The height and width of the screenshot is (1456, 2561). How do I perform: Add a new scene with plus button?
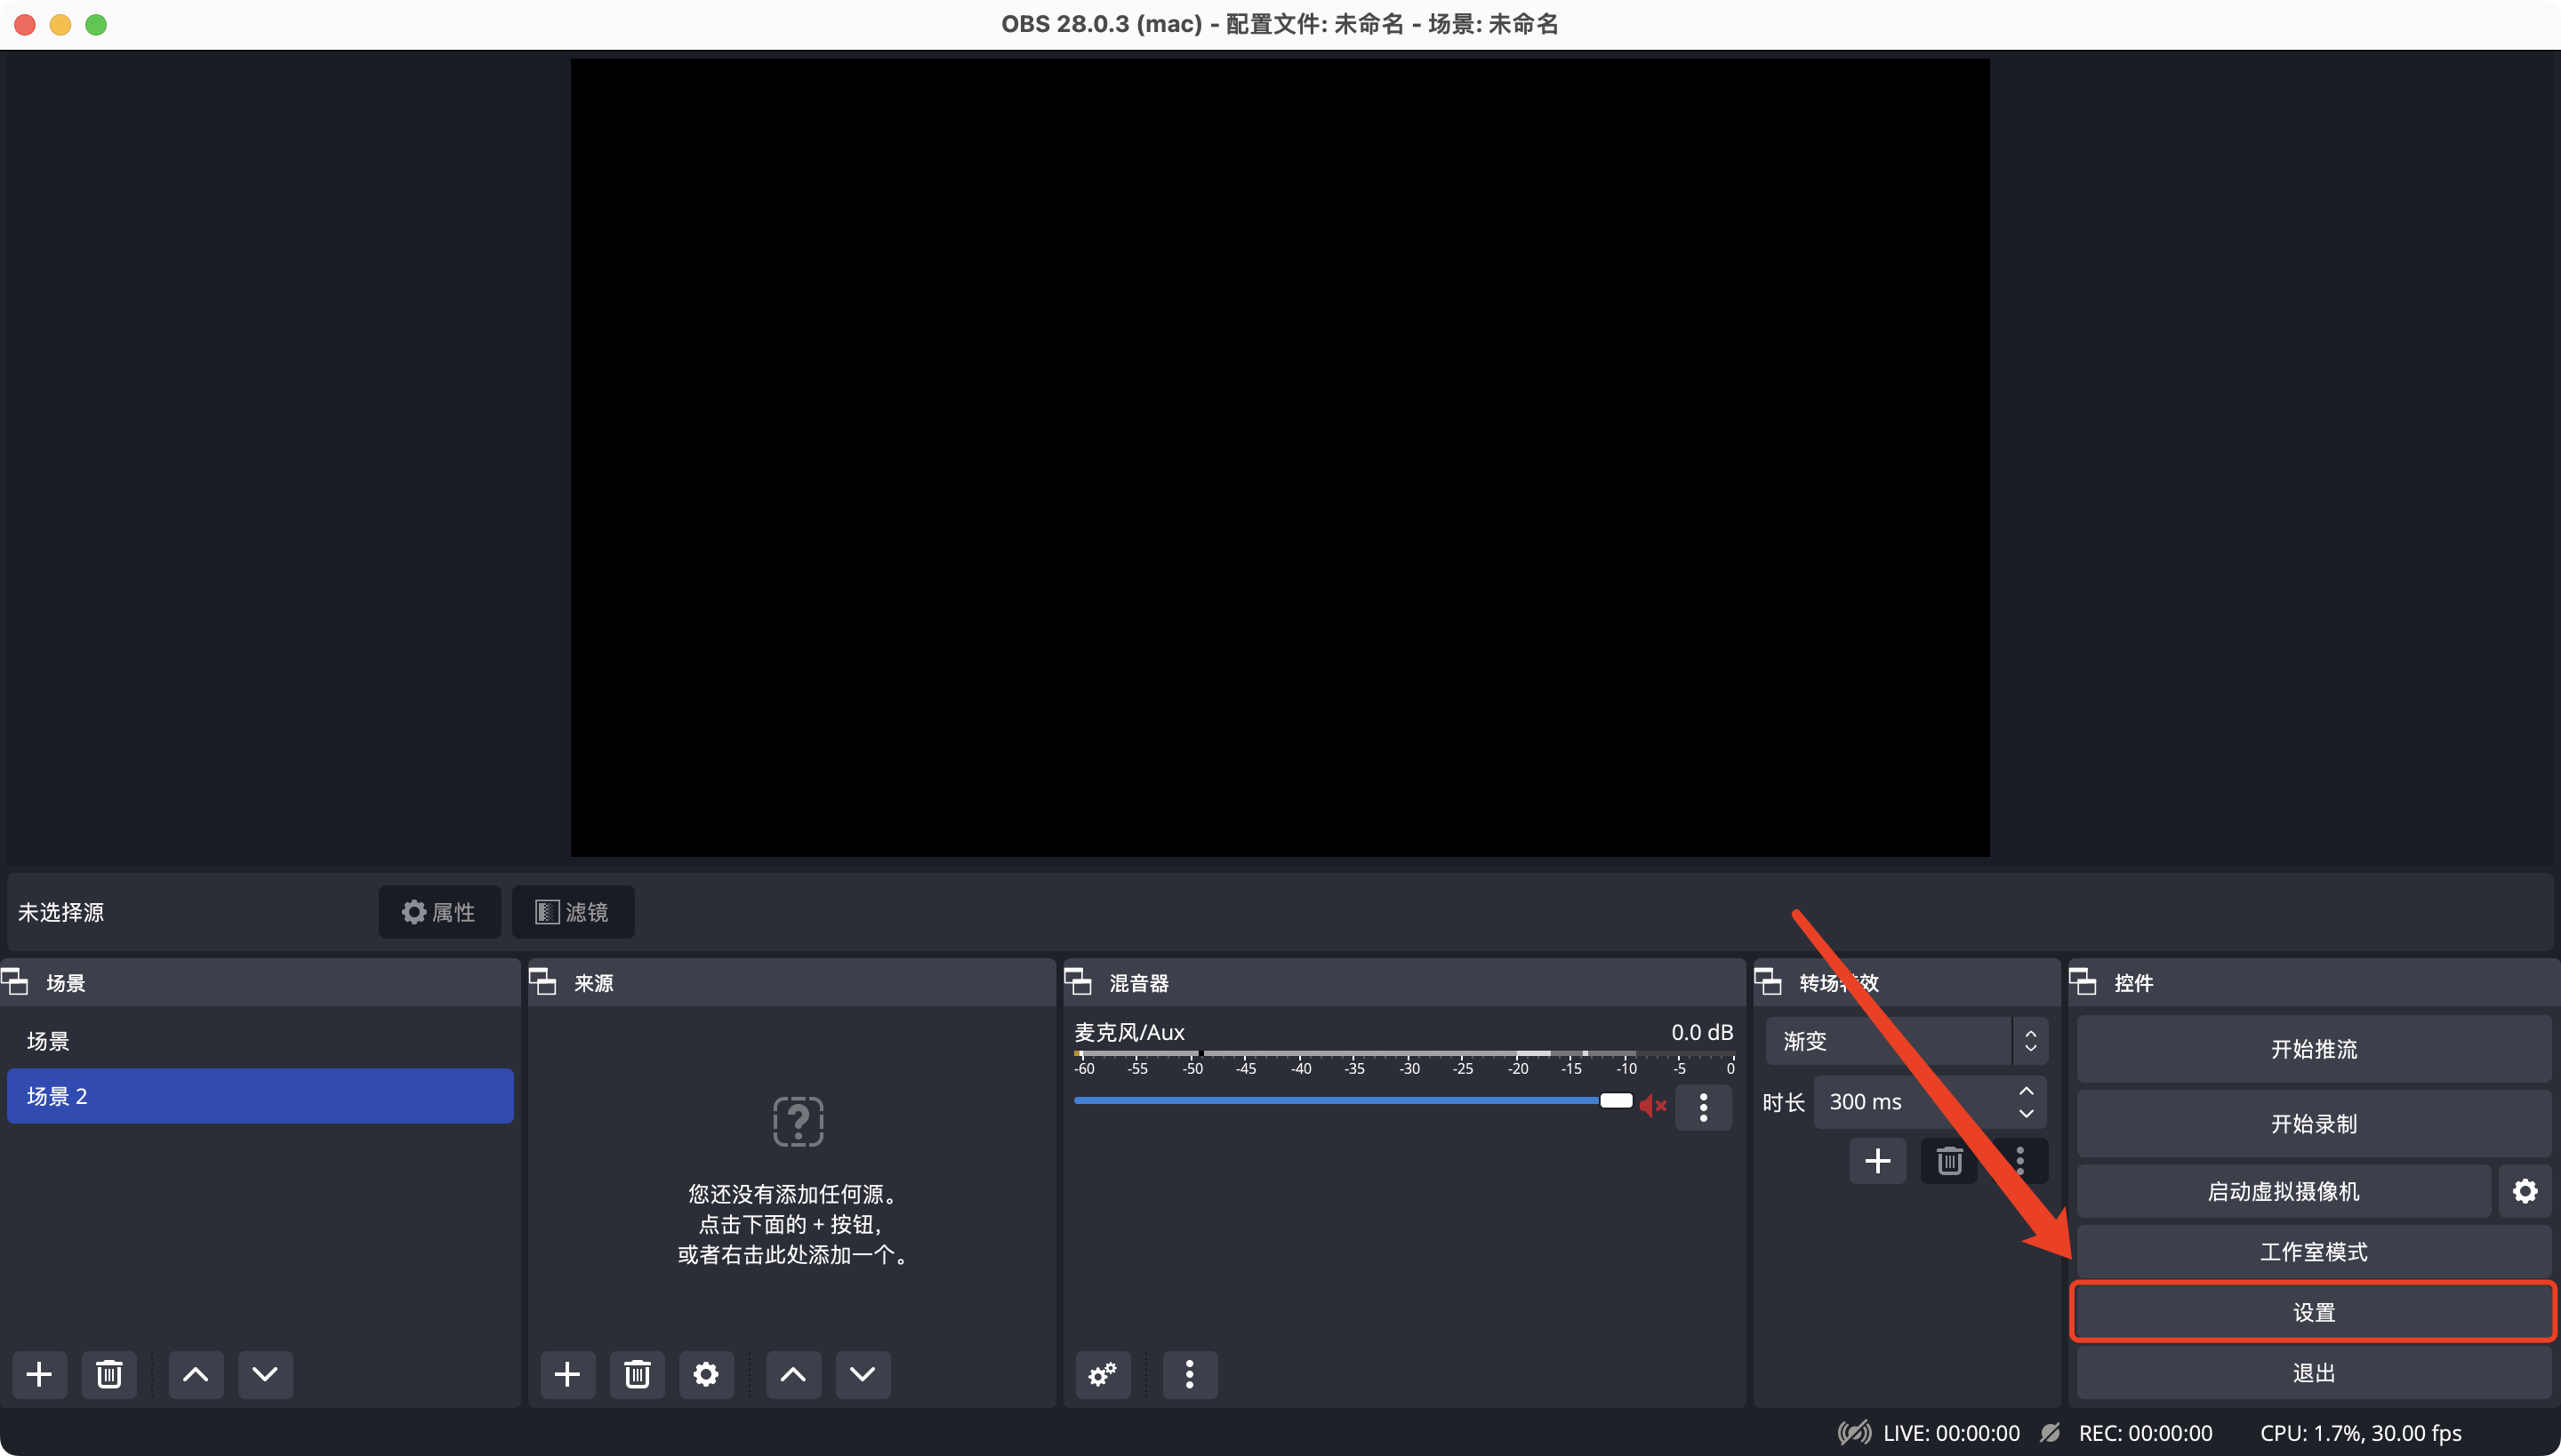pos(39,1374)
